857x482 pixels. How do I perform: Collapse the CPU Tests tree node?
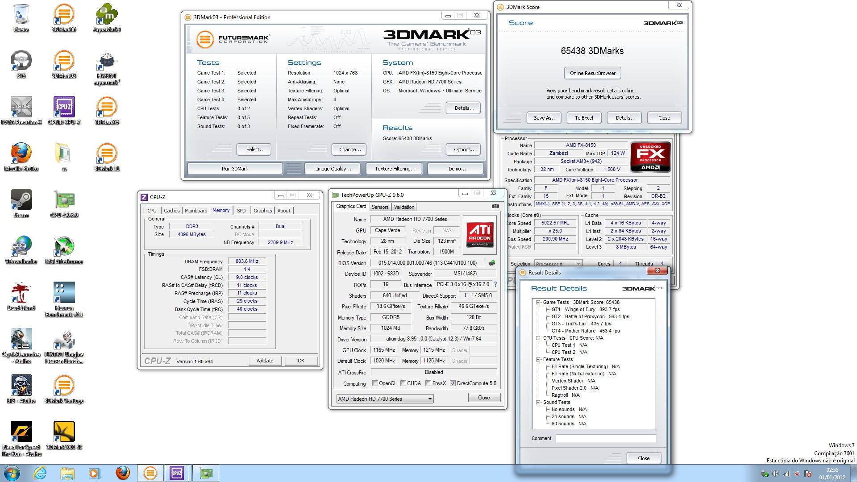pyautogui.click(x=538, y=338)
